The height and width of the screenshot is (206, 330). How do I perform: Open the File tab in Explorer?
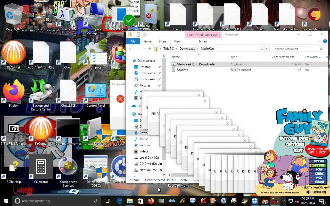[133, 41]
